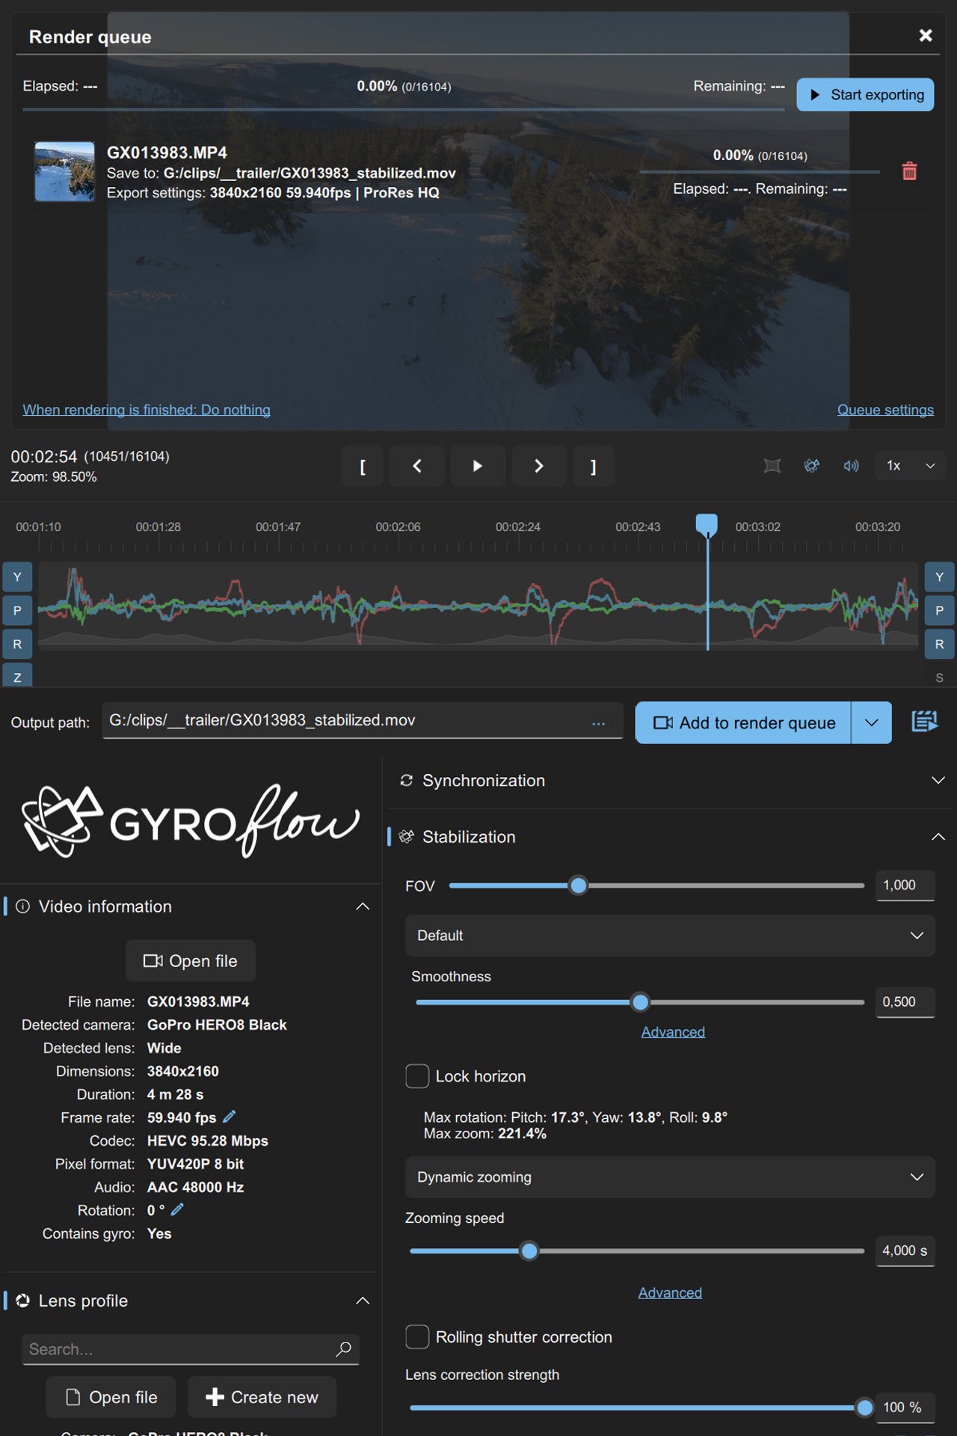Screen dimensions: 957x1436
Task: Enable the Lock horizon checkbox
Action: 417,1076
